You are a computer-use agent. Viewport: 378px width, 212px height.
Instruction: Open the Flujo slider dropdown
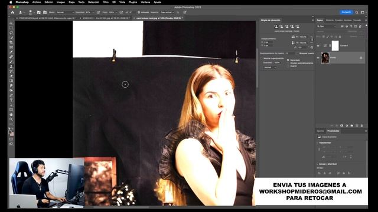116,12
